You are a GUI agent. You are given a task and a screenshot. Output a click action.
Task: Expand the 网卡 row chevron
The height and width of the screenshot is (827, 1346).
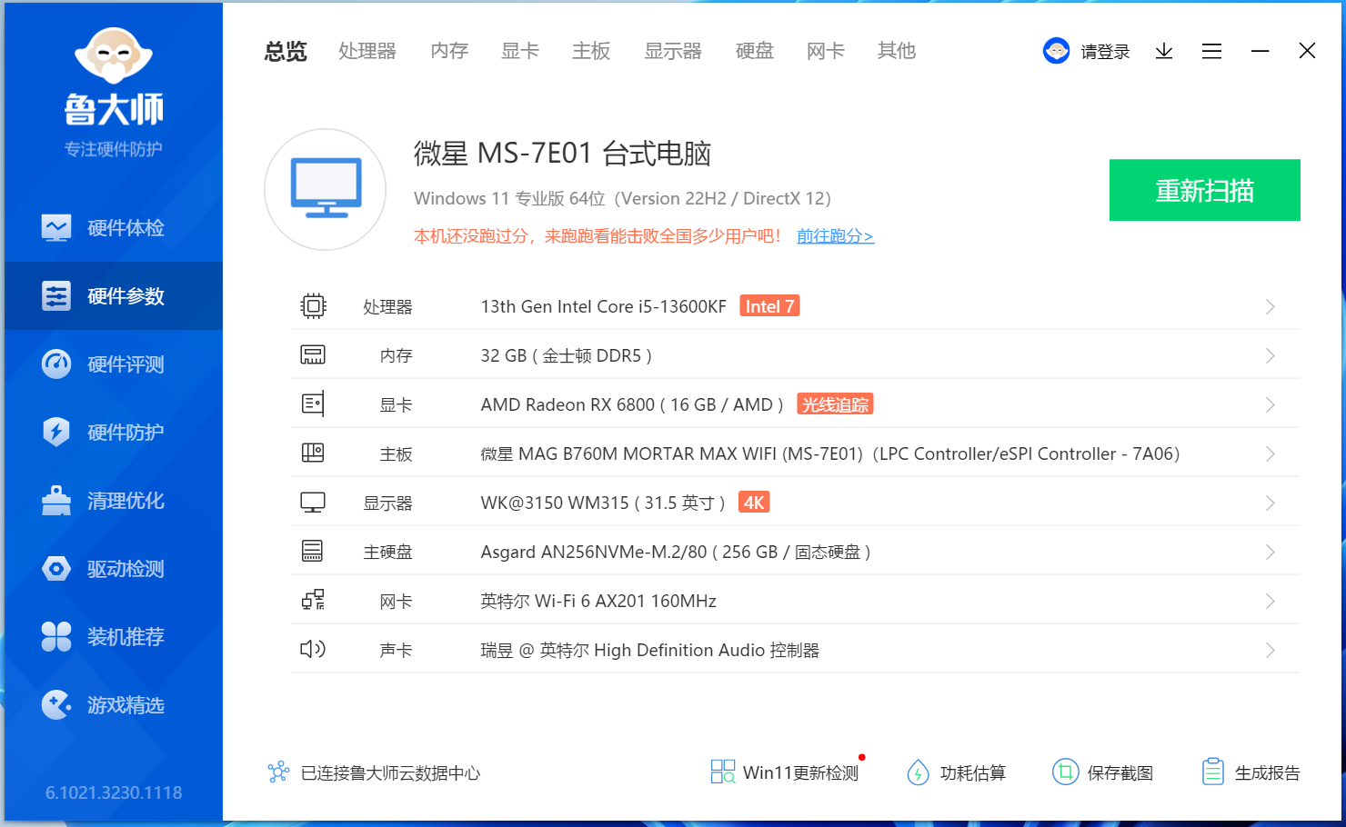coord(1271,602)
